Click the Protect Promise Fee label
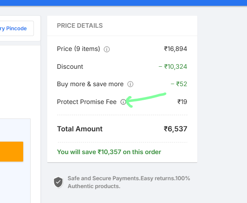247x203 pixels. (x=86, y=102)
